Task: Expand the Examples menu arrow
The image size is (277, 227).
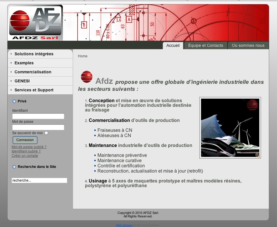Action: coord(11,63)
